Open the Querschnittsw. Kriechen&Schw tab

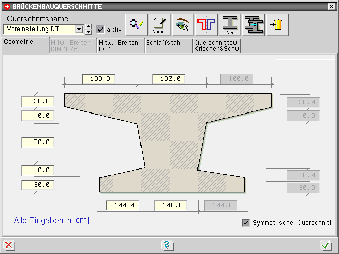click(216, 46)
